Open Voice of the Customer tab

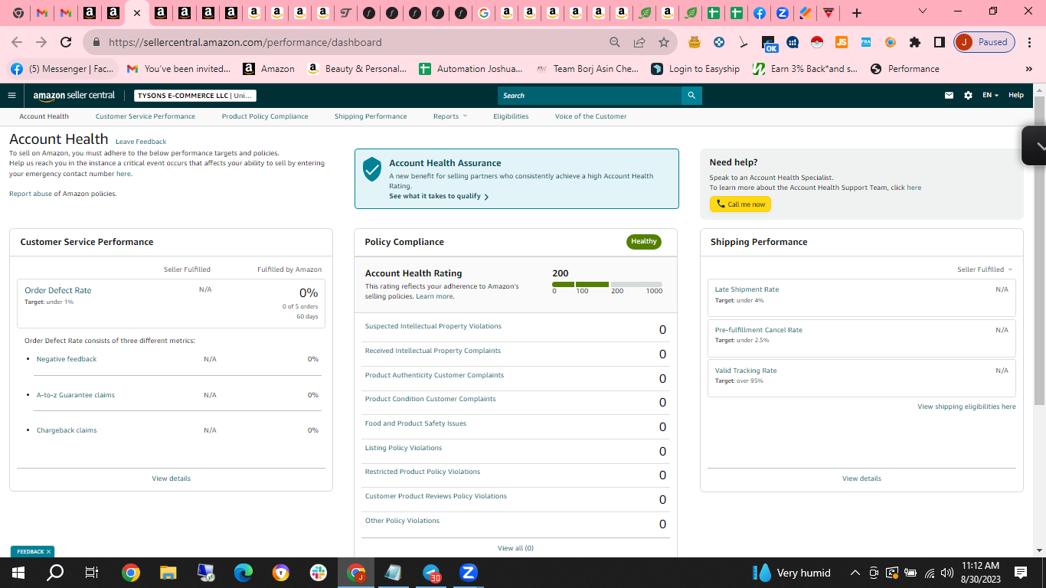(590, 116)
